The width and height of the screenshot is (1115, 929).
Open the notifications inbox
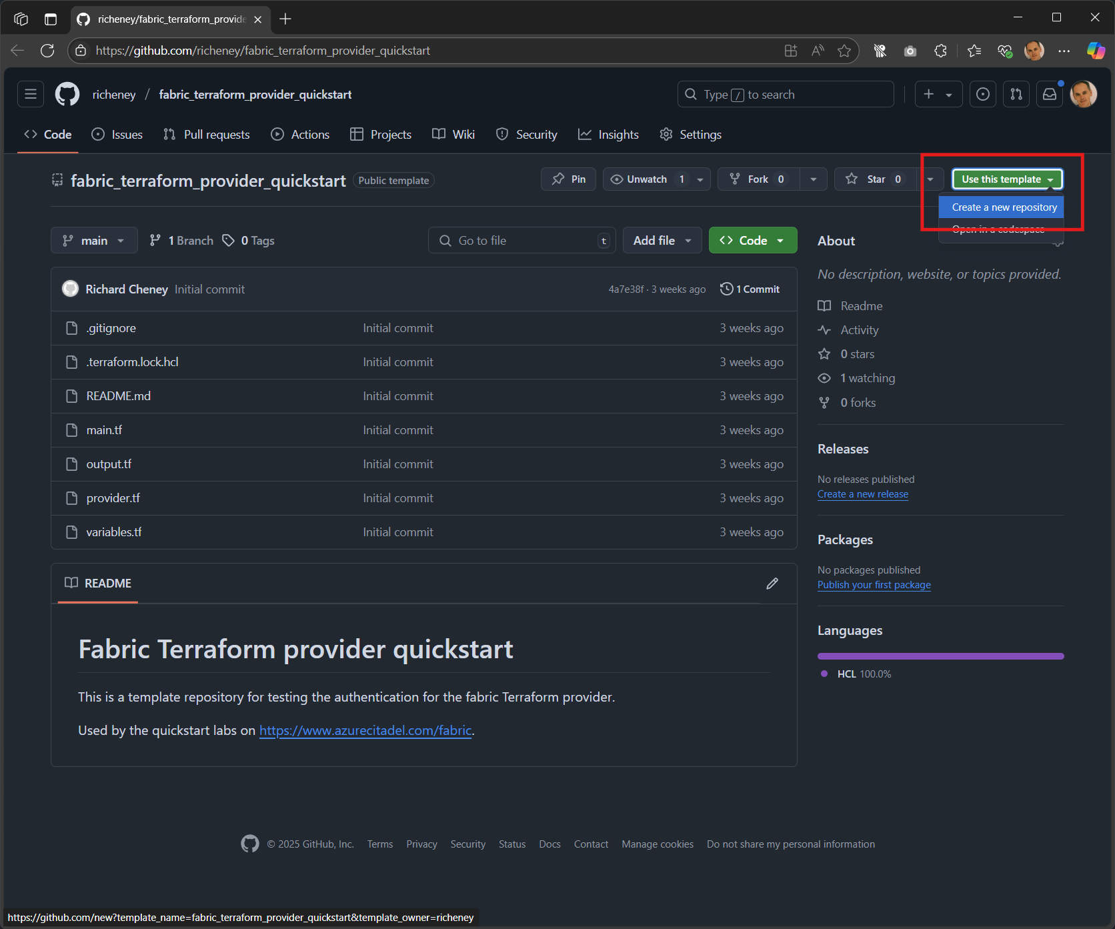tap(1049, 94)
